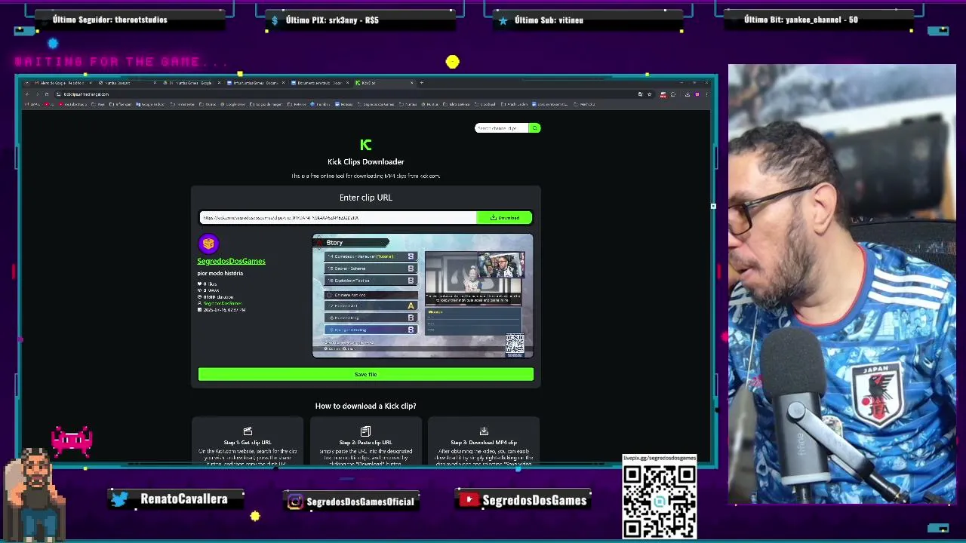Screen dimensions: 966x543
Task: Open the browser three-dot menu
Action: pyautogui.click(x=706, y=94)
